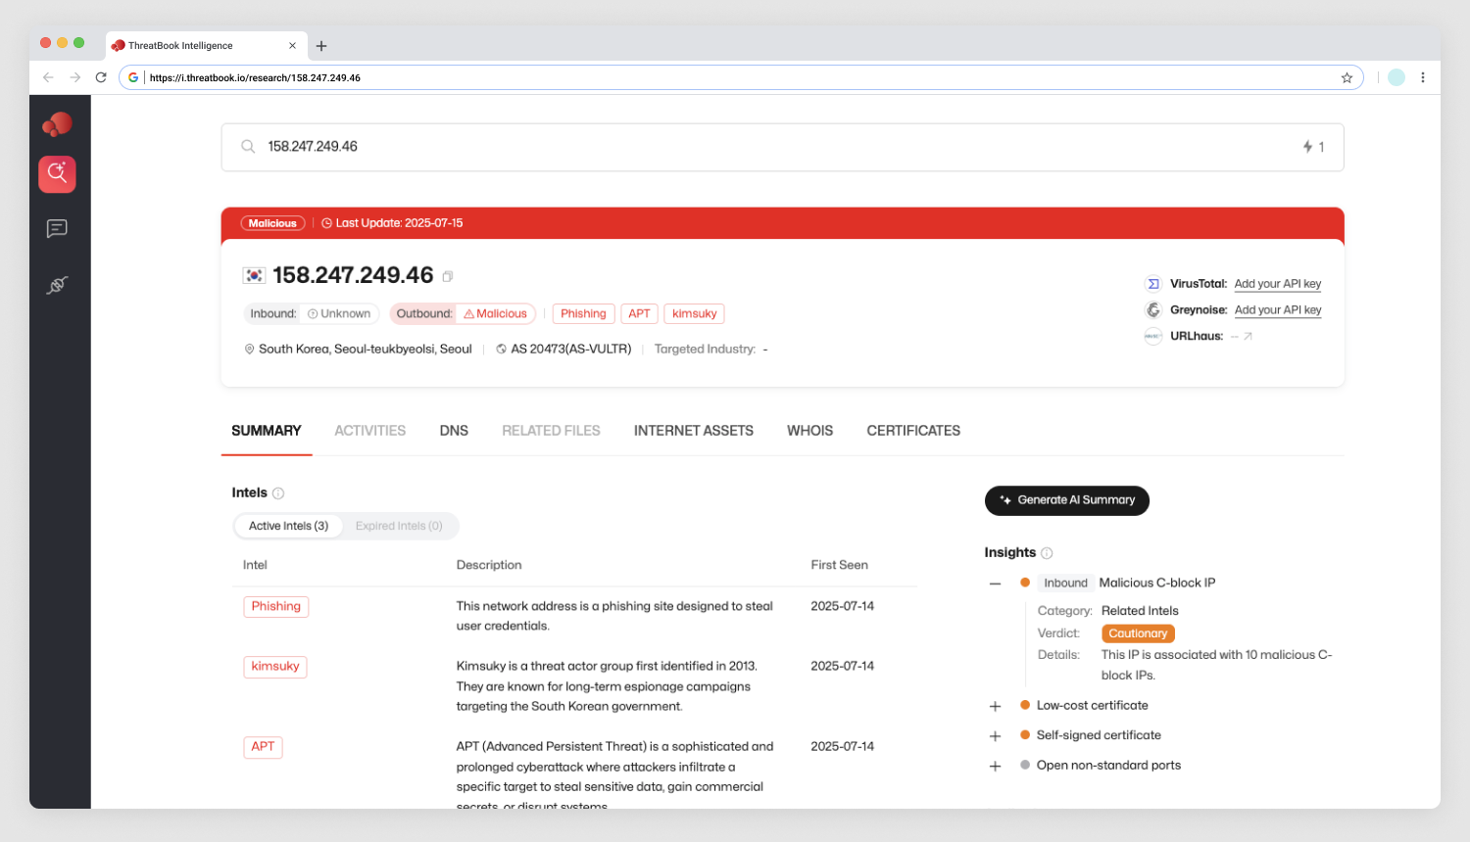Expand the Self-signed certificate insight

[x=995, y=735]
